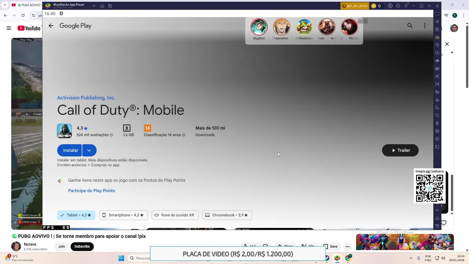The image size is (469, 264).
Task: Open Legend of Mushroom ad icon
Action: tap(304, 27)
